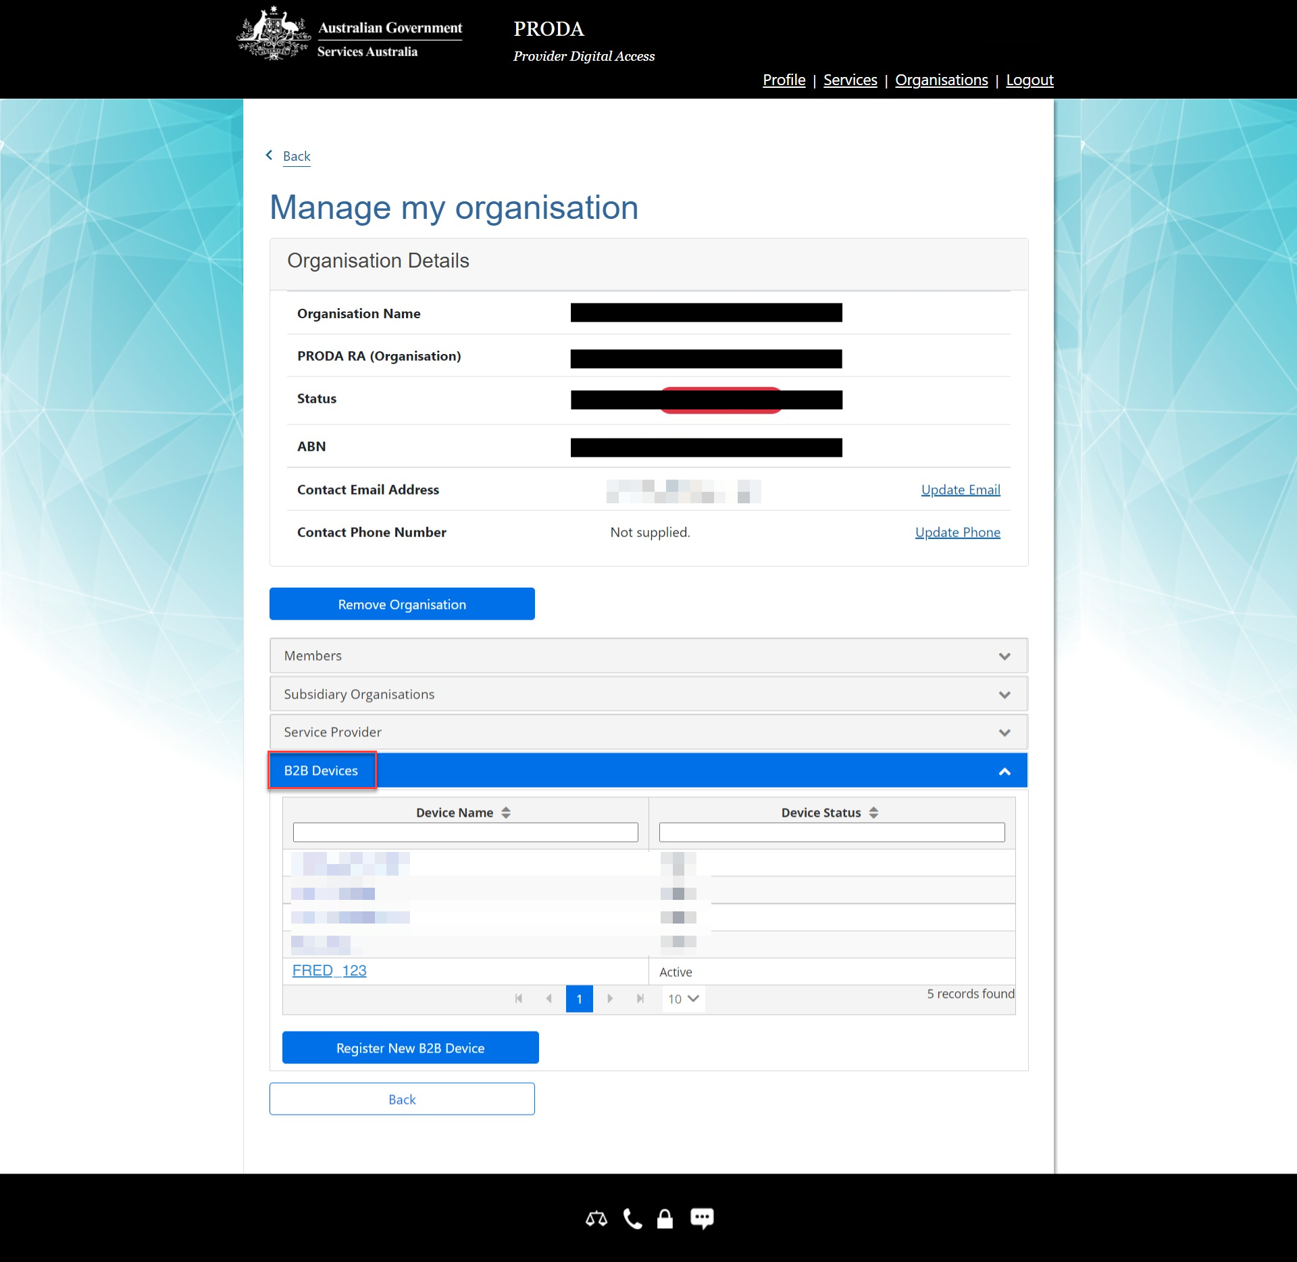This screenshot has width=1297, height=1262.
Task: Open the Services menu link
Action: 850,80
